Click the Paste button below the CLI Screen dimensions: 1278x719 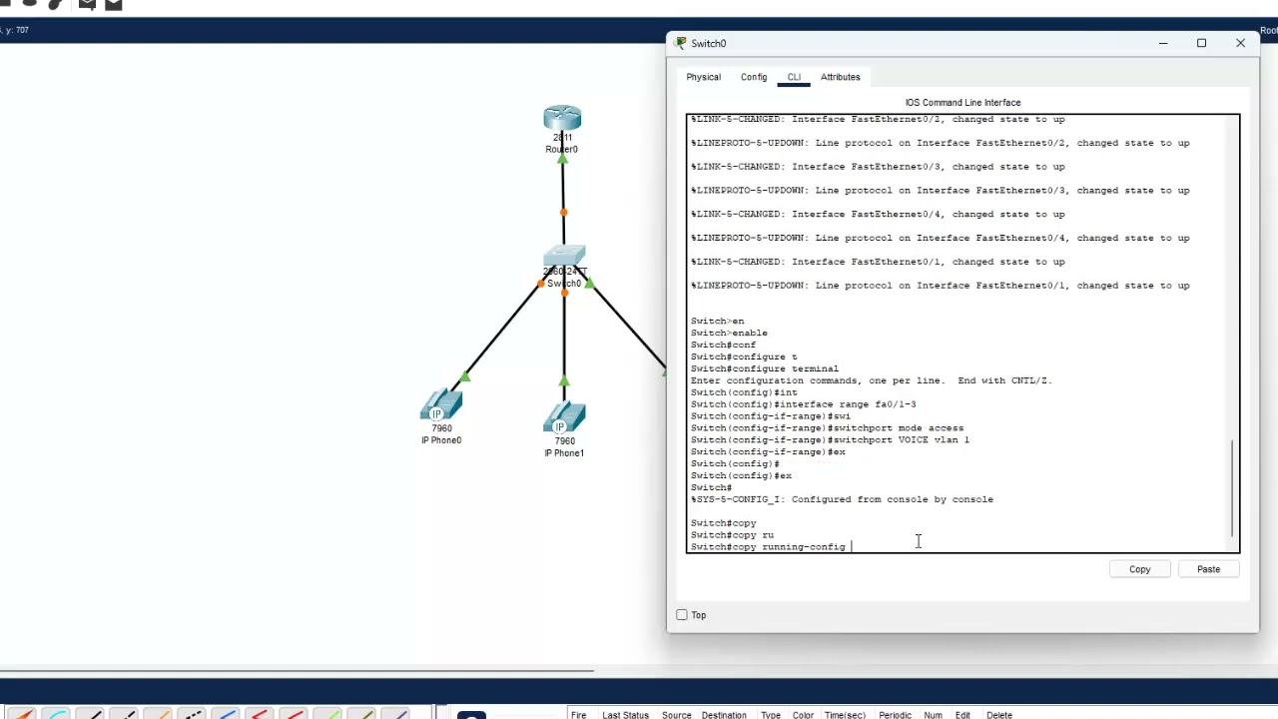(x=1208, y=569)
